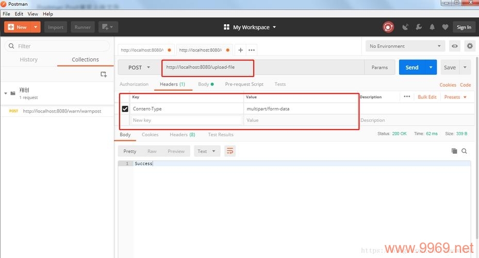Switch to the Collections tab
479x258 pixels.
point(85,59)
